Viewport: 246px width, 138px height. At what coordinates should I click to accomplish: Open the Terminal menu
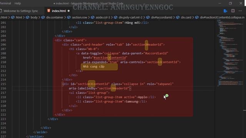(5, 3)
